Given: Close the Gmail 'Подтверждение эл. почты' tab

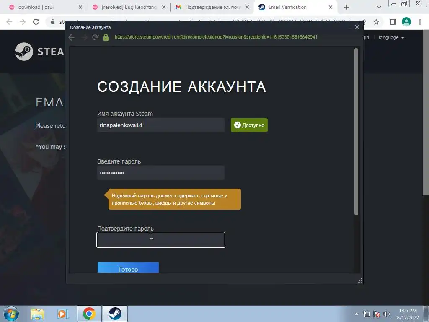Looking at the screenshot, I should click(247, 7).
